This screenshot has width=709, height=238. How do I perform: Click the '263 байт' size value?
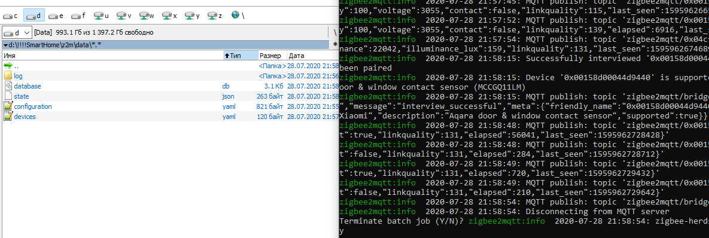tap(269, 96)
